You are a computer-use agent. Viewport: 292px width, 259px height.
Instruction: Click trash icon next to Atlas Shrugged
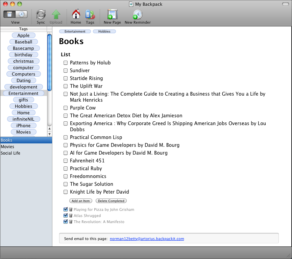pyautogui.click(x=71, y=216)
